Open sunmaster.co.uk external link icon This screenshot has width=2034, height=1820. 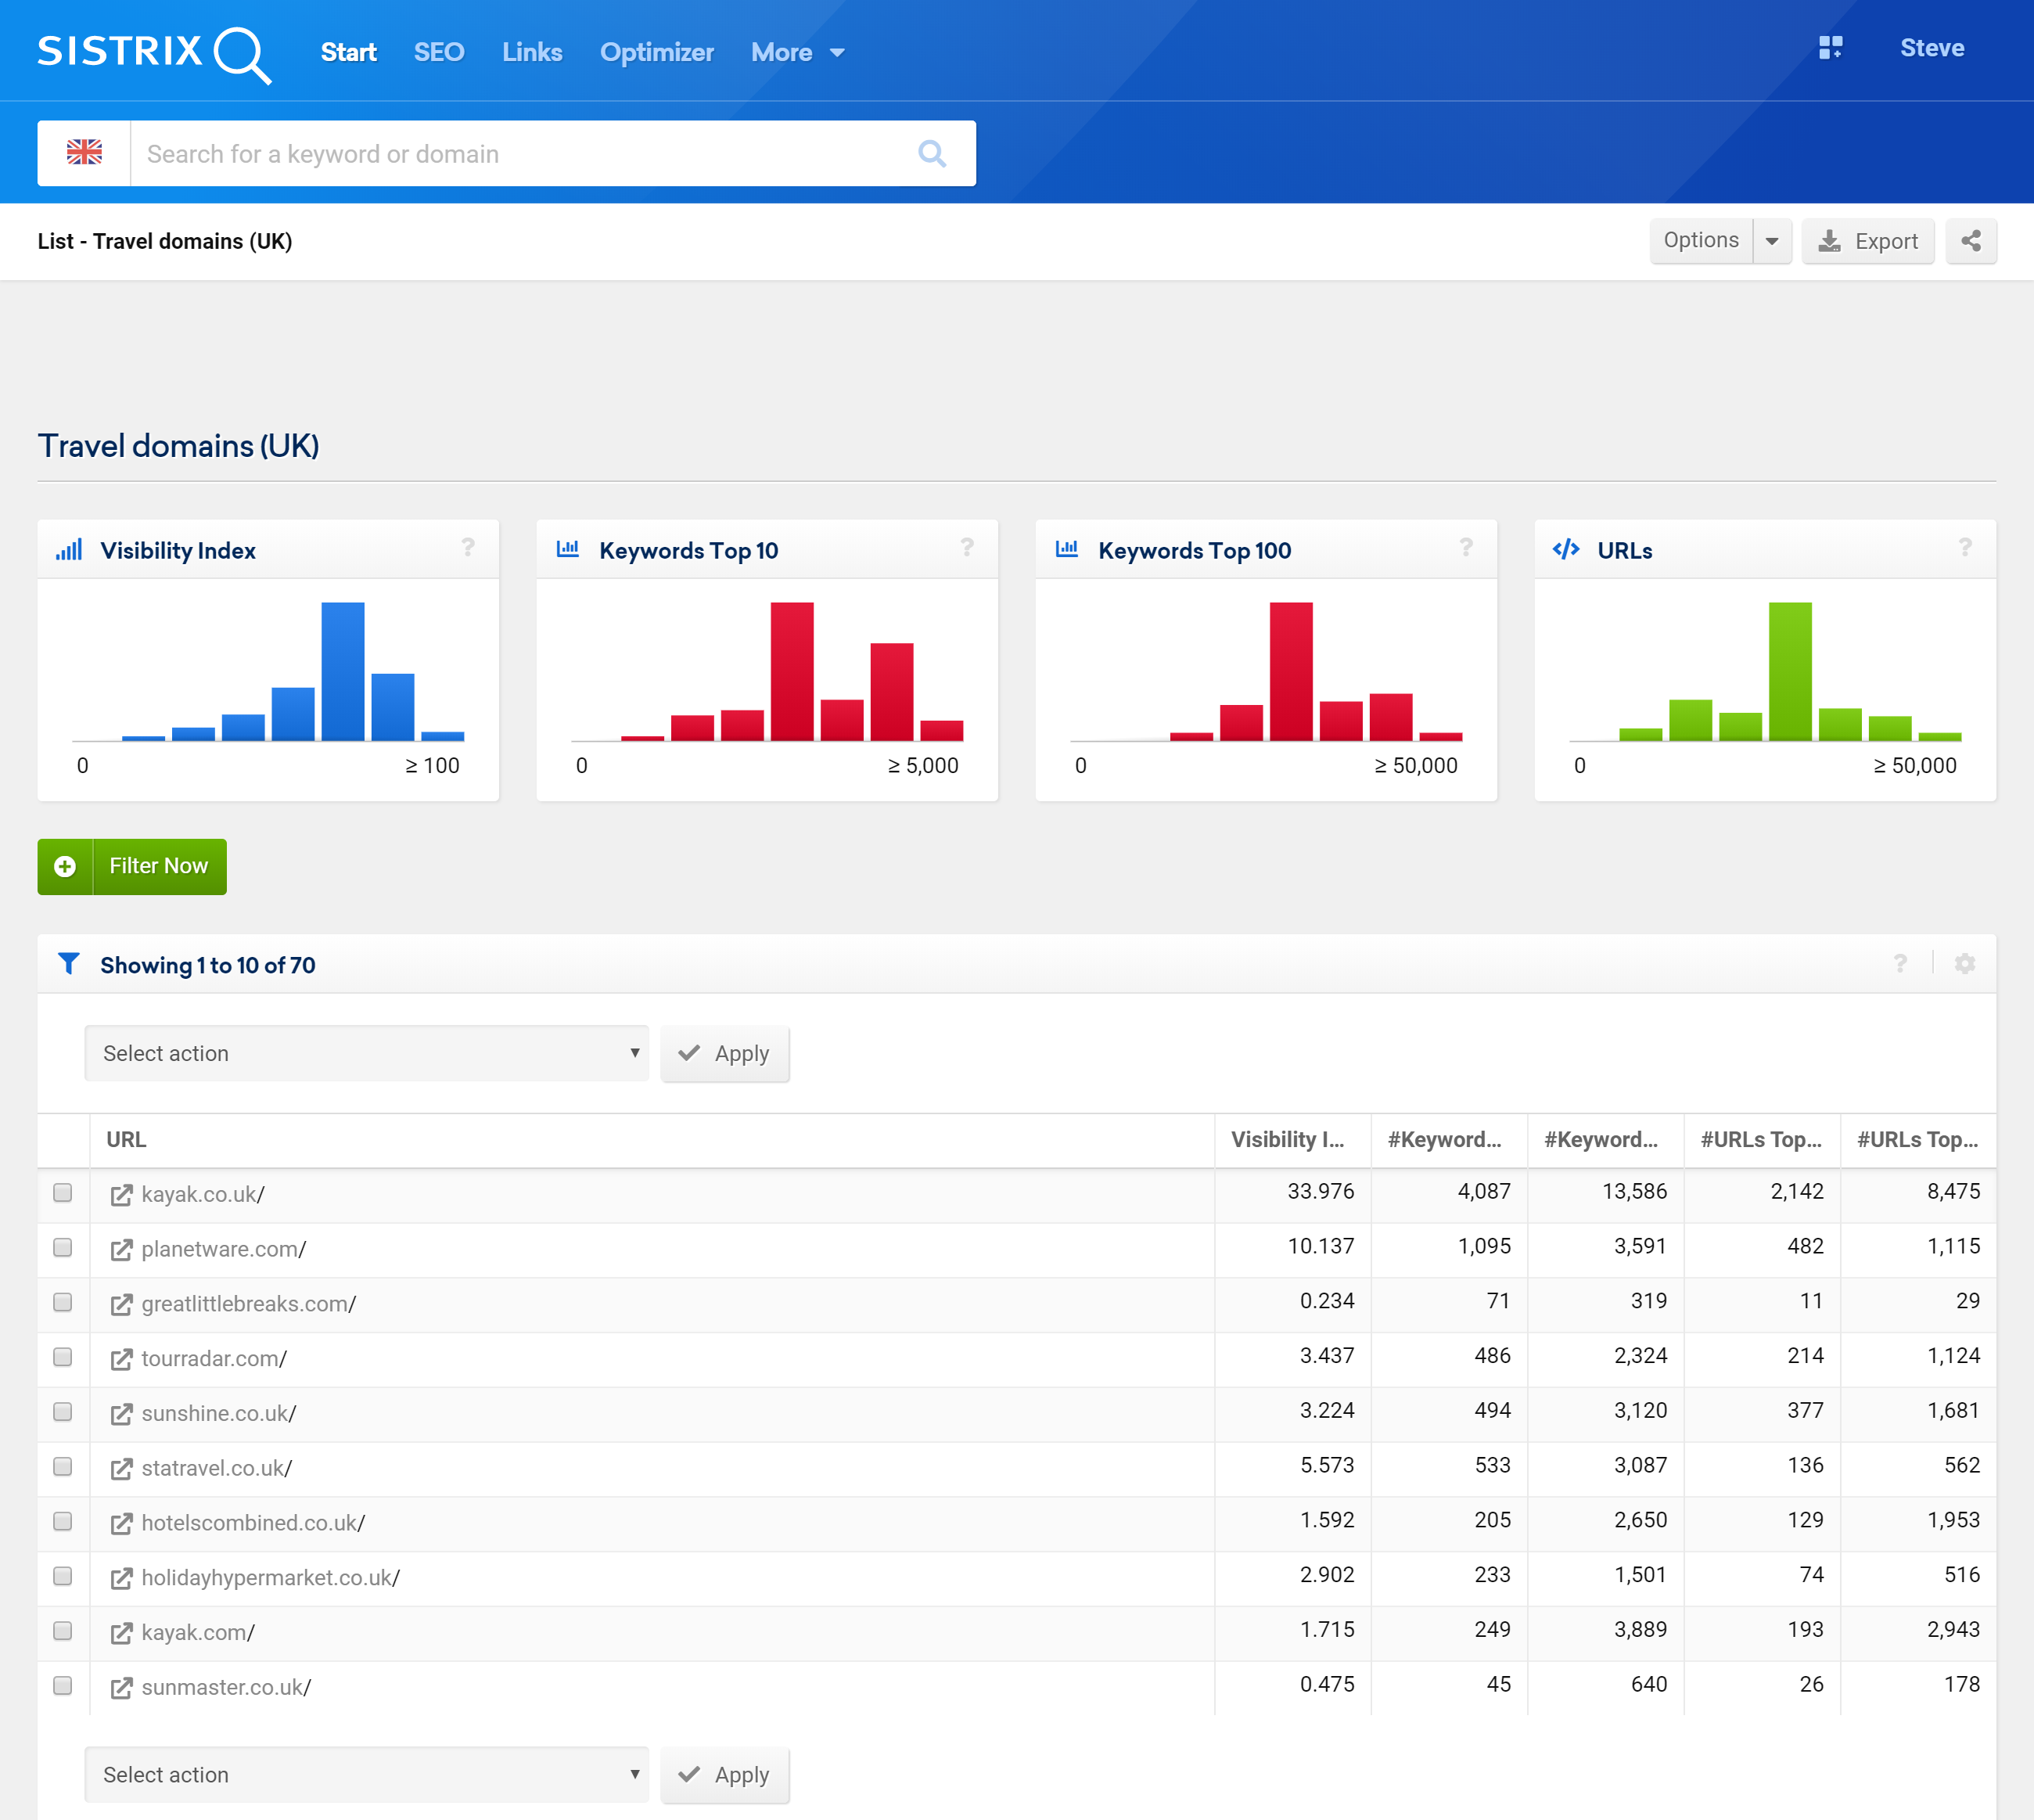[121, 1688]
